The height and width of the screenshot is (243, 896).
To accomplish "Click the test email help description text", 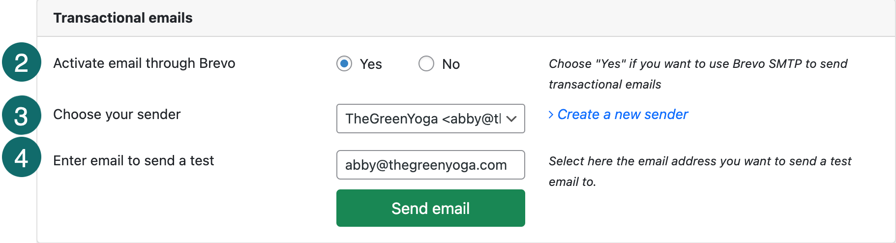I will [700, 171].
